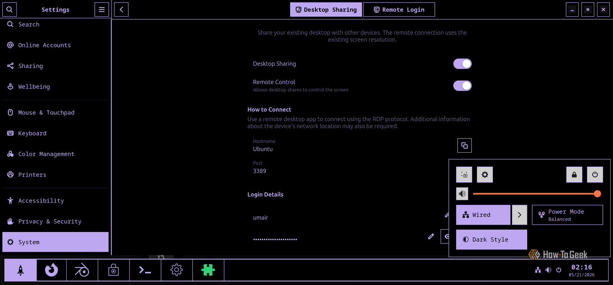
Task: Open the Settings gear in the taskbar
Action: point(177,270)
